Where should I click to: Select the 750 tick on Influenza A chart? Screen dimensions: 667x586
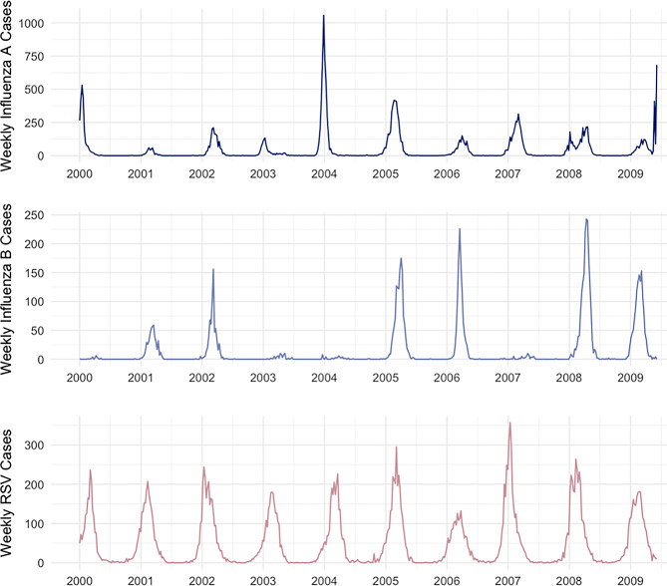[x=35, y=57]
